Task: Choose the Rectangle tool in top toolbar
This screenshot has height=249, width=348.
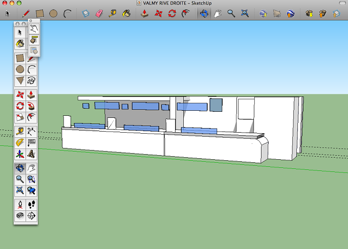Action: pos(40,13)
